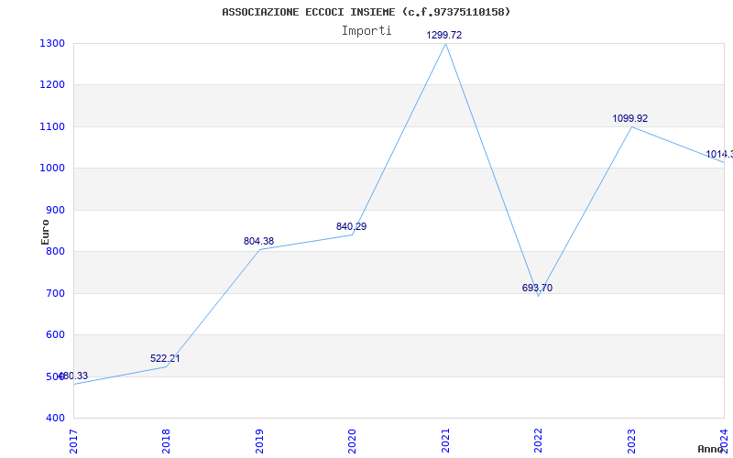This screenshot has height=458, width=733.
Task: Click the 2021 x-axis year label
Action: pyautogui.click(x=445, y=442)
